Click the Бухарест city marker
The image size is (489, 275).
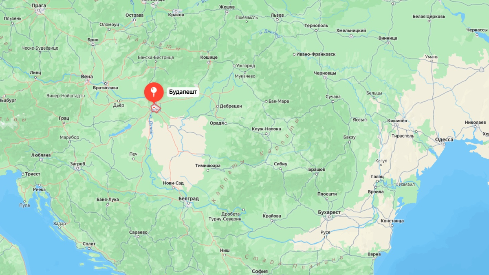329,218
